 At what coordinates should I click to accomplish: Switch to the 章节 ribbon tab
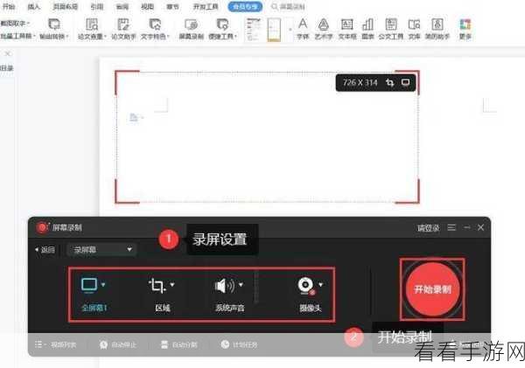point(172,6)
